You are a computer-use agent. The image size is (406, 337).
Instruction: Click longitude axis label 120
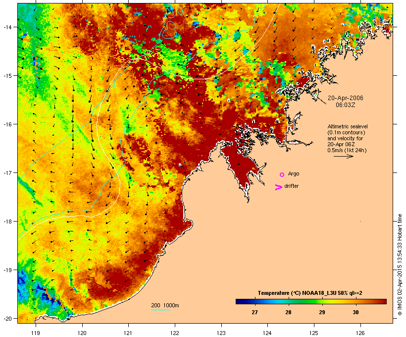[82, 333]
